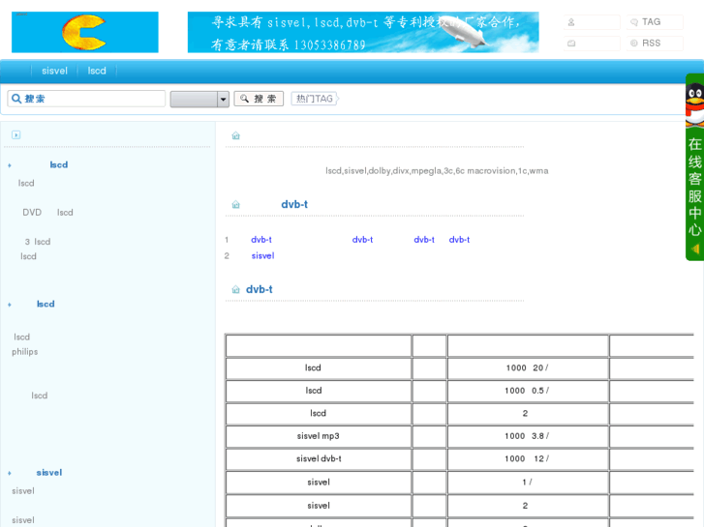704x527 pixels.
Task: Click the search button with magnifier
Action: pos(259,99)
